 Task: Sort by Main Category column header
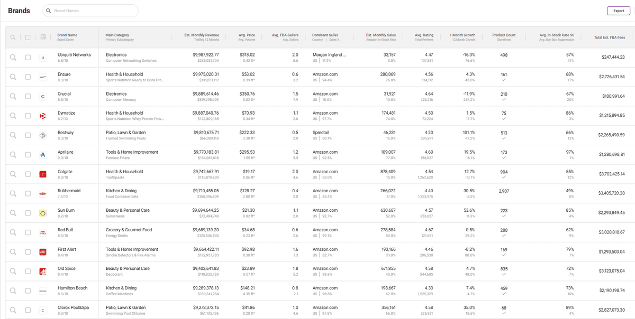117,35
